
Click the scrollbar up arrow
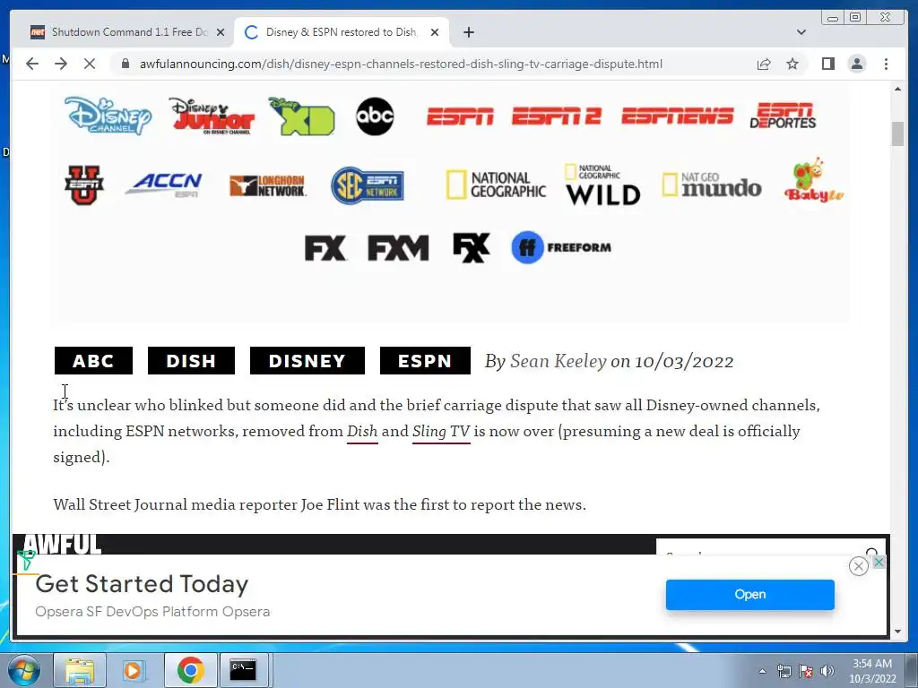click(x=897, y=89)
